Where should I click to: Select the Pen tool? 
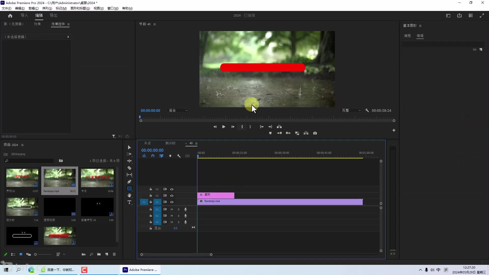tap(129, 182)
